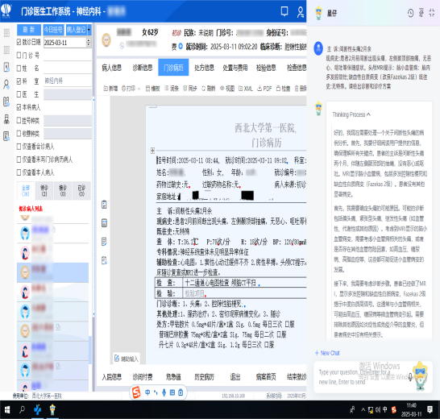The height and width of the screenshot is (419, 440).
Task: Toggle the 本科病人 checkbox
Action: pos(19,107)
